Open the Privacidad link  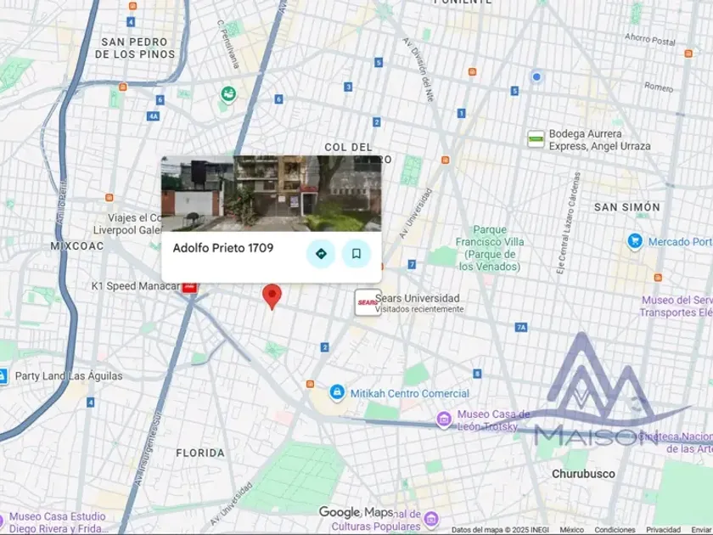[663, 530]
